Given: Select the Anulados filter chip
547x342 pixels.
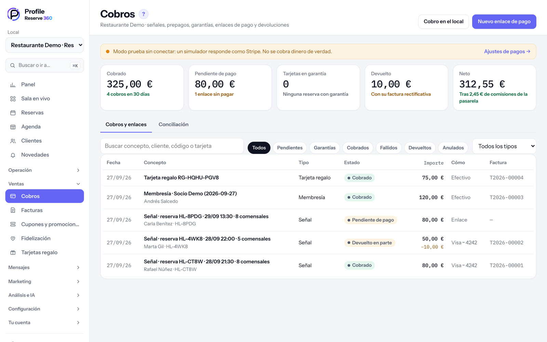Looking at the screenshot, I should coord(453,148).
